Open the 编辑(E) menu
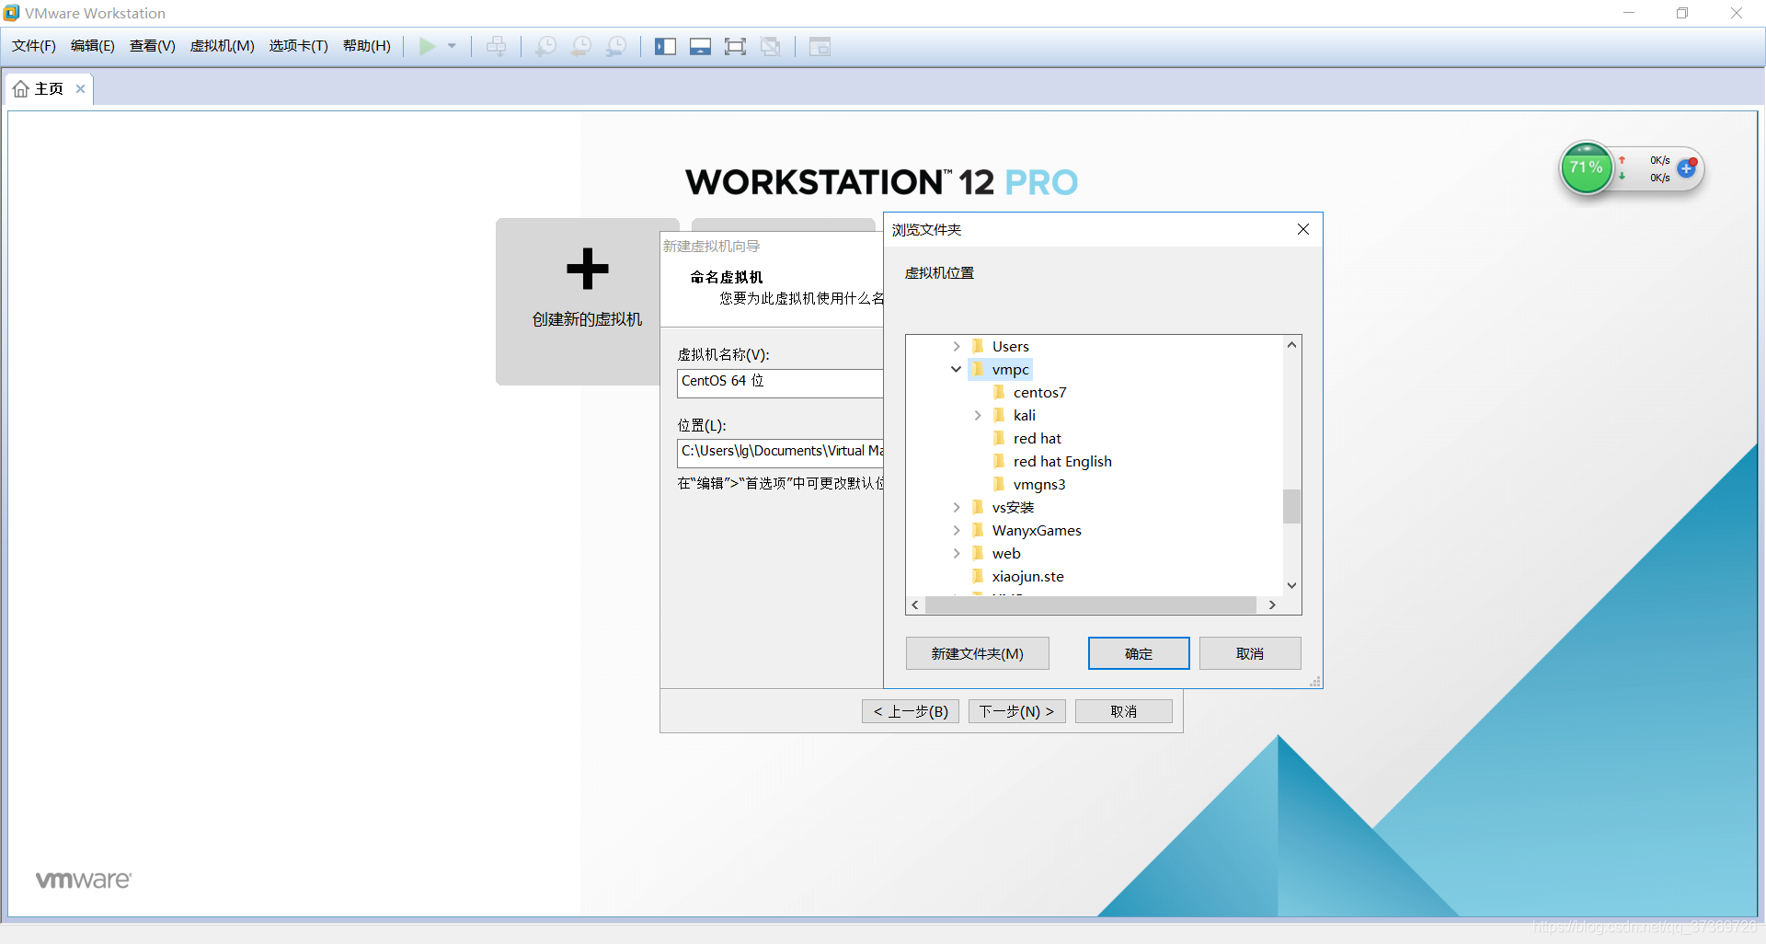Screen dimensions: 1766x944 (93, 46)
